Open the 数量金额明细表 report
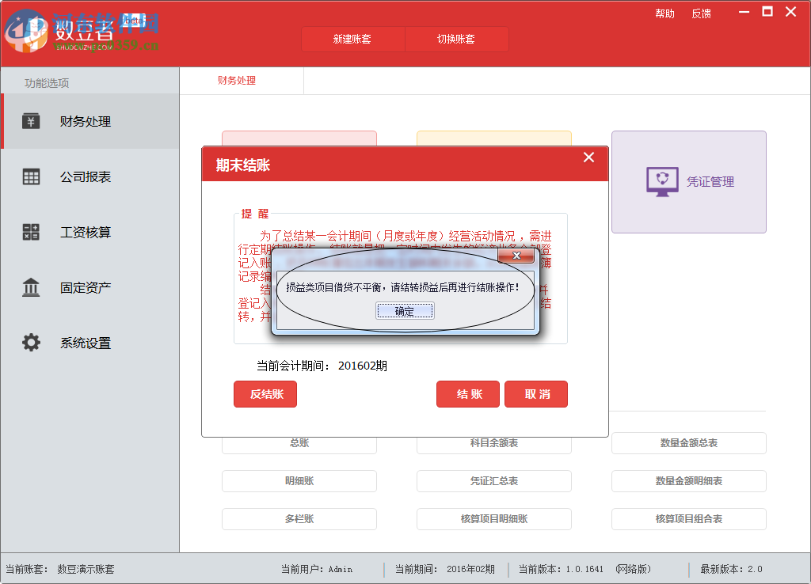811x584 pixels. (x=688, y=480)
